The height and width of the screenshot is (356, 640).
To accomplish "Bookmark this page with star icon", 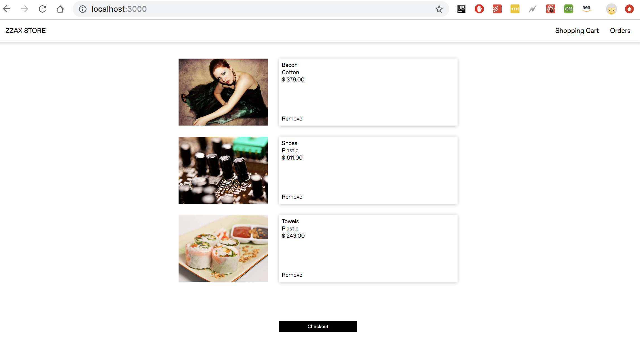I will click(x=439, y=9).
